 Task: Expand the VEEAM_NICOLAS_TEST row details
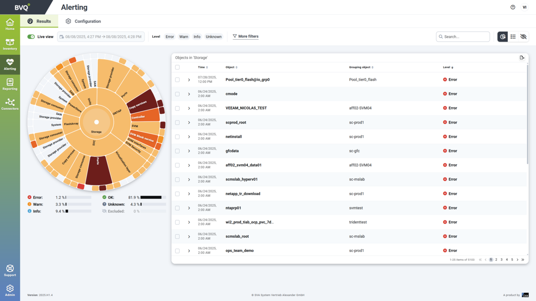coord(189,108)
